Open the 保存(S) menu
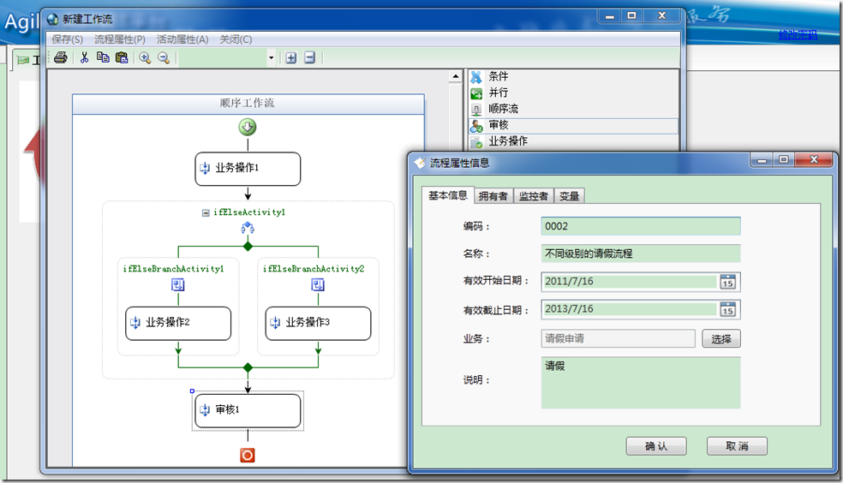The width and height of the screenshot is (843, 483). 67,39
